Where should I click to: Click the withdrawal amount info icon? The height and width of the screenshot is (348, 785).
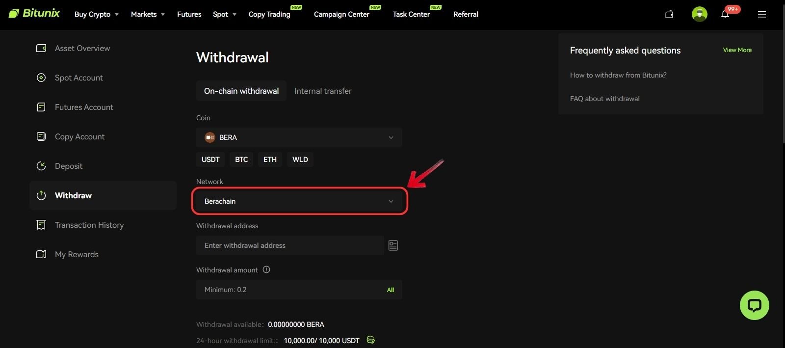tap(266, 269)
